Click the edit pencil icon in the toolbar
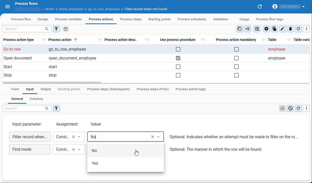 282,29
